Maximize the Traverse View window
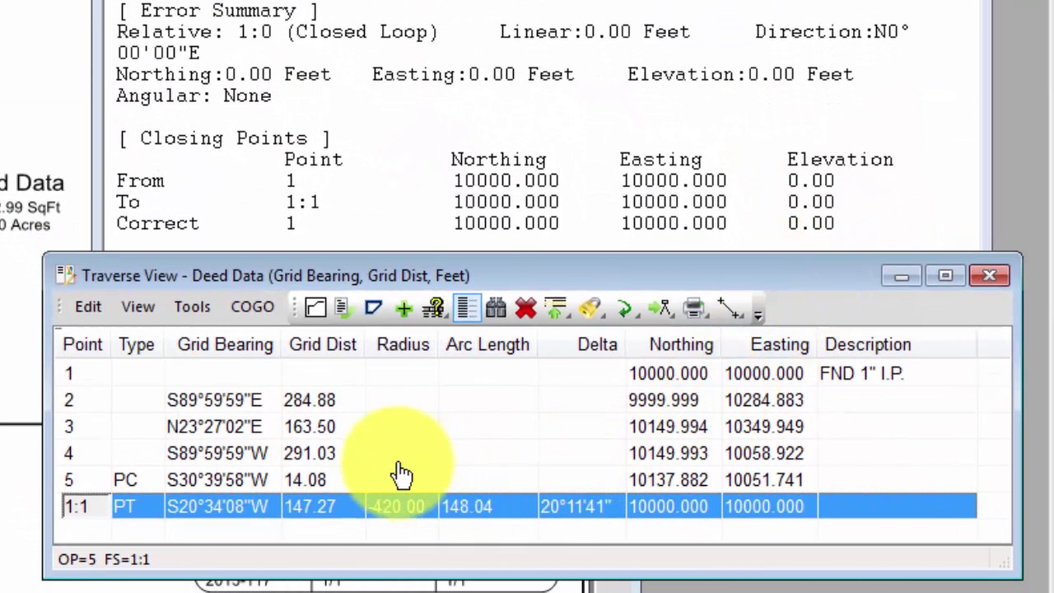 [945, 276]
